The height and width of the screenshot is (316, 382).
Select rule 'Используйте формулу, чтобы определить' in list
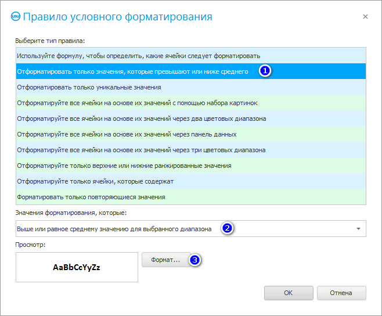click(139, 56)
